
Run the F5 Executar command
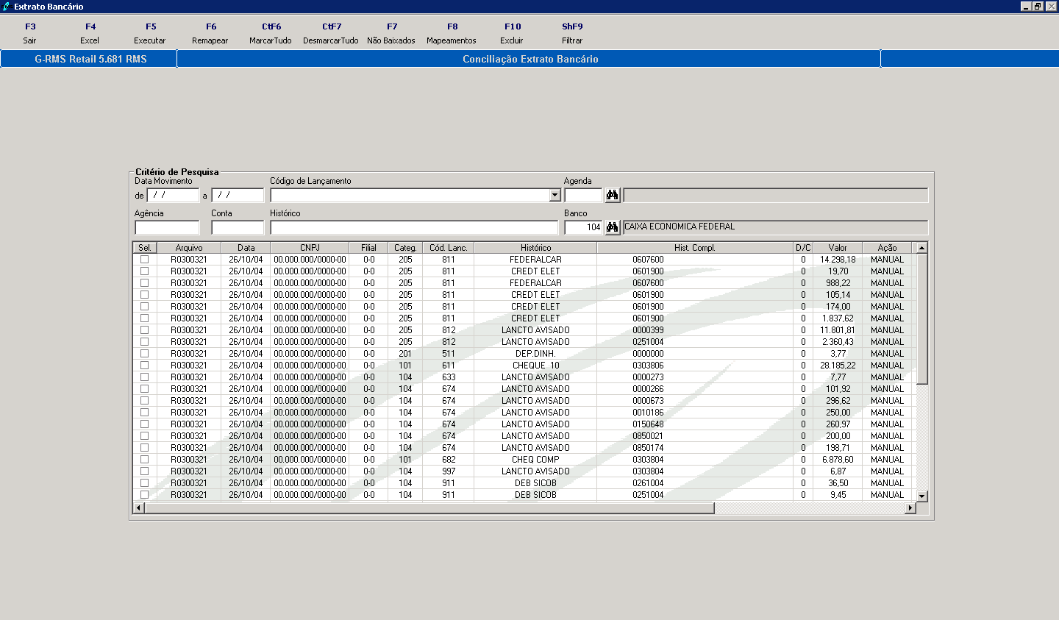point(150,34)
